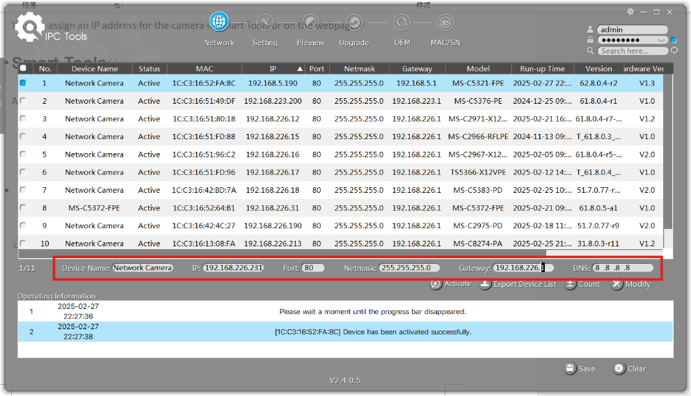This screenshot has height=396, width=691.
Task: Select model MS-C5376-PE cell
Action: (x=478, y=101)
